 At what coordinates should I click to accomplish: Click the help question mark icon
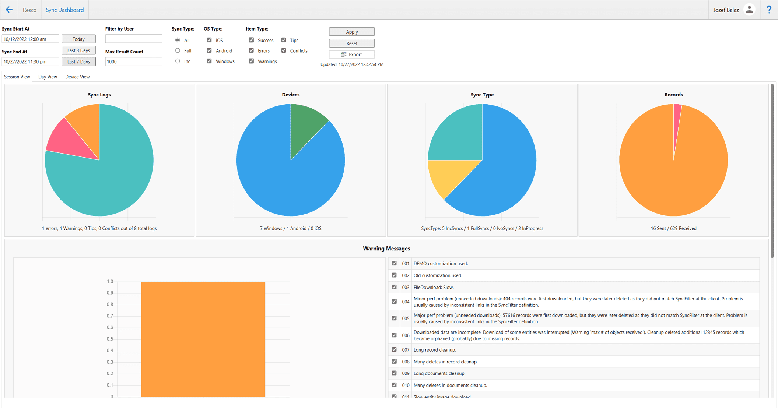[x=769, y=10]
